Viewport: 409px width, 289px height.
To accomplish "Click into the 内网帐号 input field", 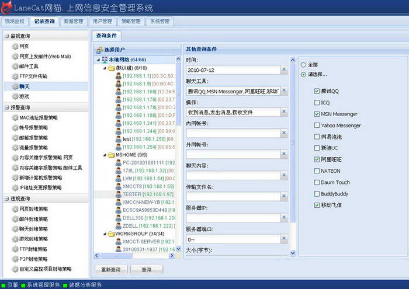I will tap(234, 133).
